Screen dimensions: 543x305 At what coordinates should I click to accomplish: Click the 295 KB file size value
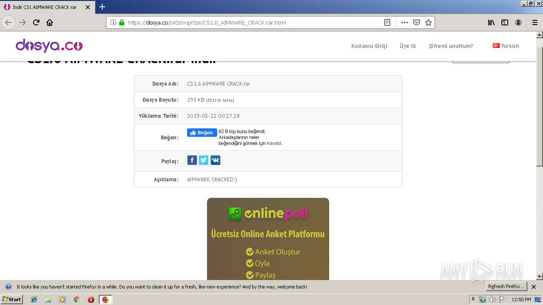click(196, 100)
